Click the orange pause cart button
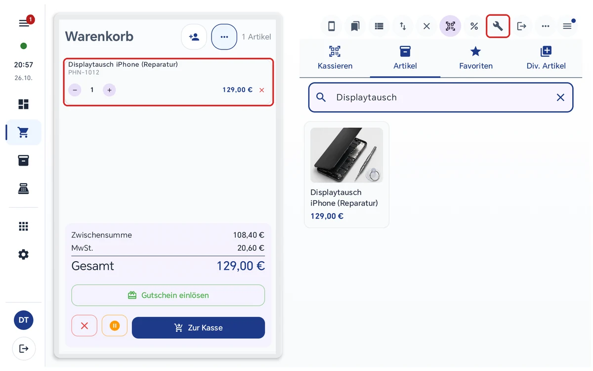This screenshot has width=593, height=371. coord(115,325)
